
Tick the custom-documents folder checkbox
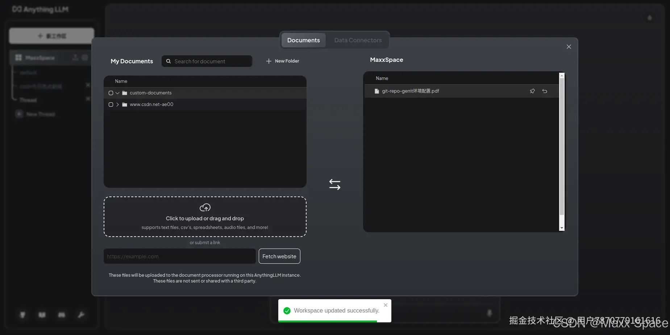[111, 93]
